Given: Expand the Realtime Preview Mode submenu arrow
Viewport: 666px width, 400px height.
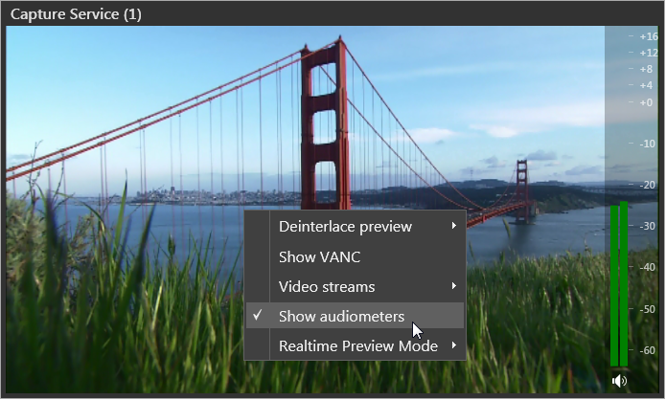Looking at the screenshot, I should pyautogui.click(x=454, y=345).
